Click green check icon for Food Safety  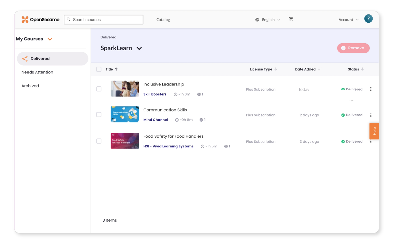(343, 141)
